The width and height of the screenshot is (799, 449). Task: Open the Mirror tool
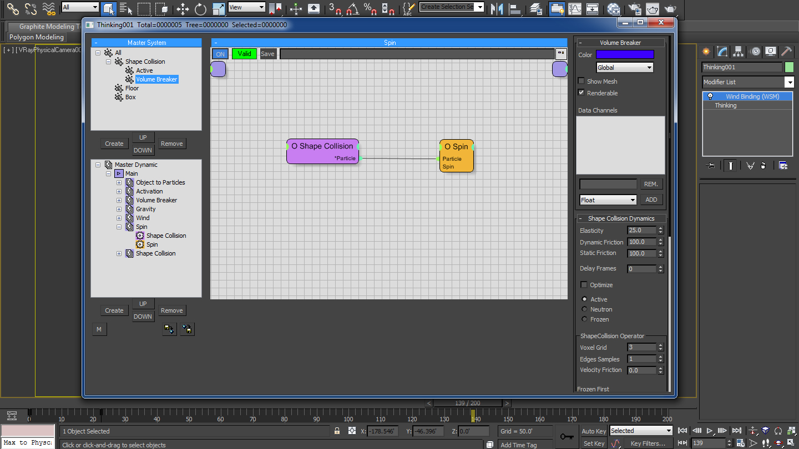click(x=497, y=8)
